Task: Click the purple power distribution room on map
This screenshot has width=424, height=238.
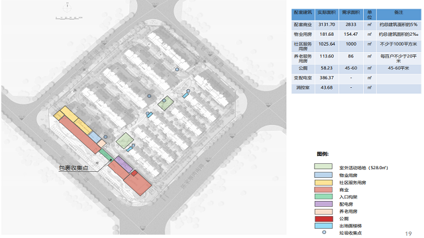Action: click(x=124, y=165)
